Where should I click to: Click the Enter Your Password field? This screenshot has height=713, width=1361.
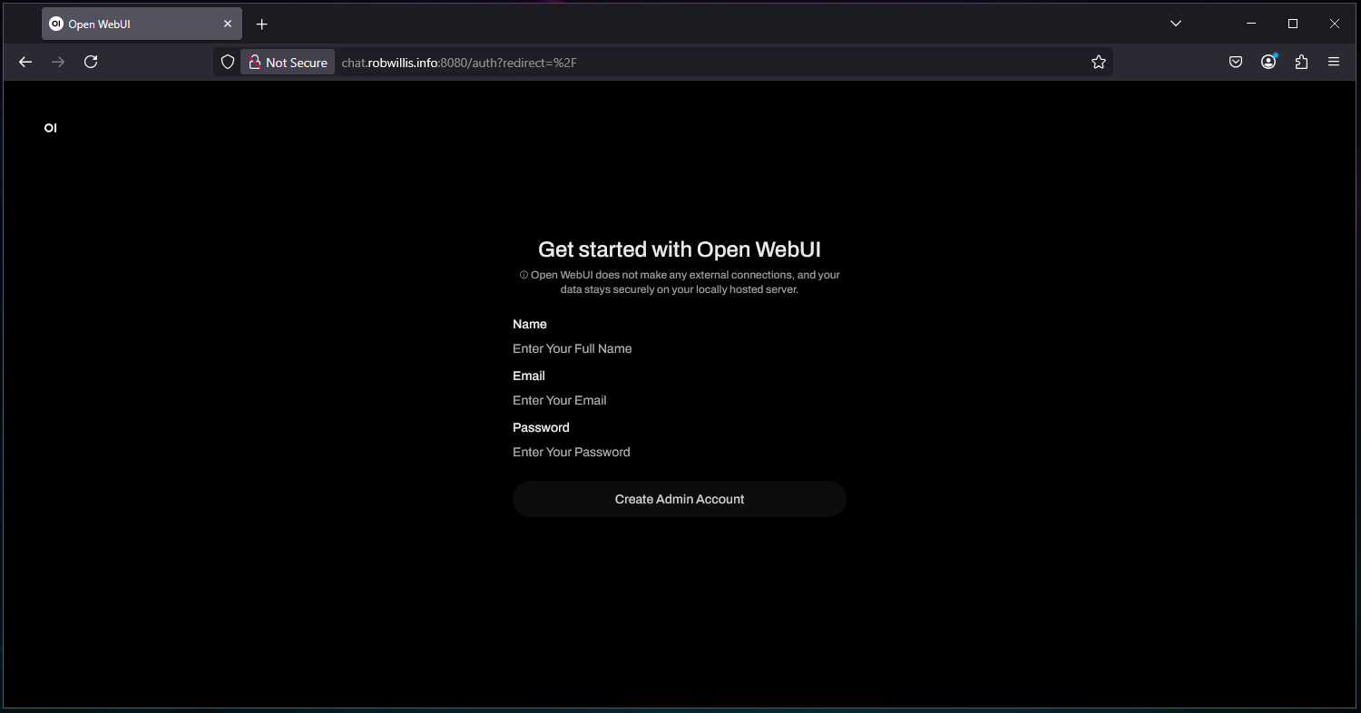click(680, 452)
